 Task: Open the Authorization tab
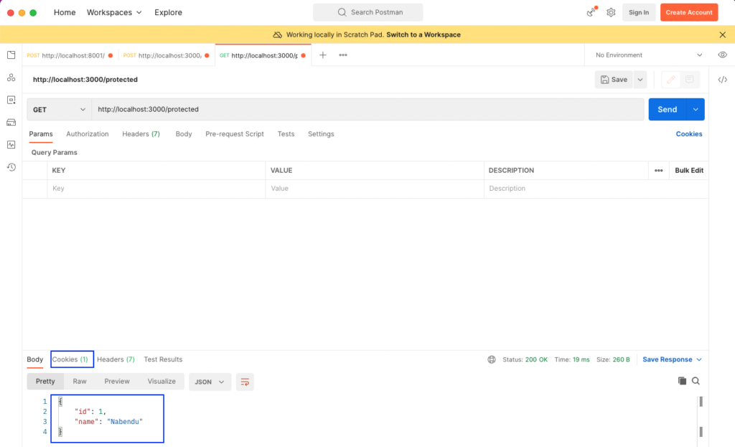click(87, 134)
